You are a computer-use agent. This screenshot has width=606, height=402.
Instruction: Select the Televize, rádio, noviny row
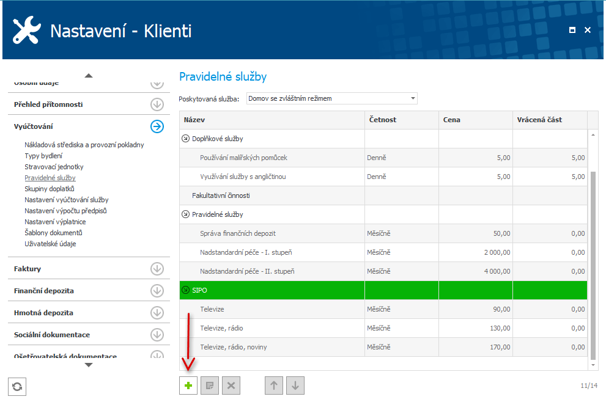pos(383,347)
